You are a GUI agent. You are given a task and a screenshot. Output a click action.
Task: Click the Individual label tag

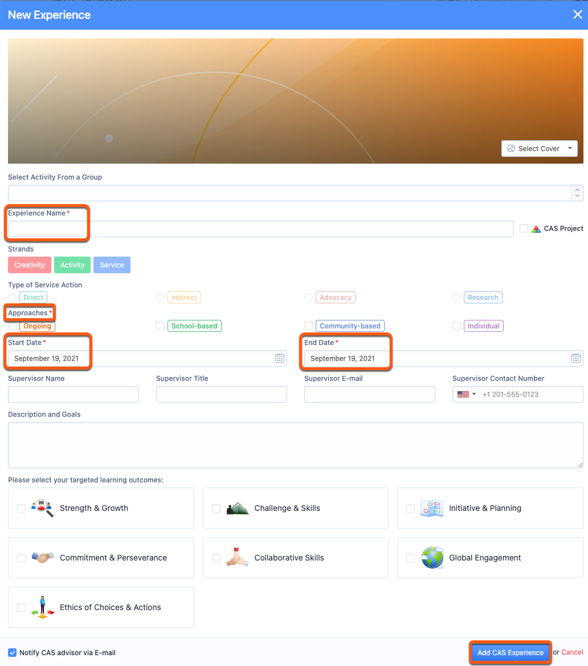click(x=484, y=326)
